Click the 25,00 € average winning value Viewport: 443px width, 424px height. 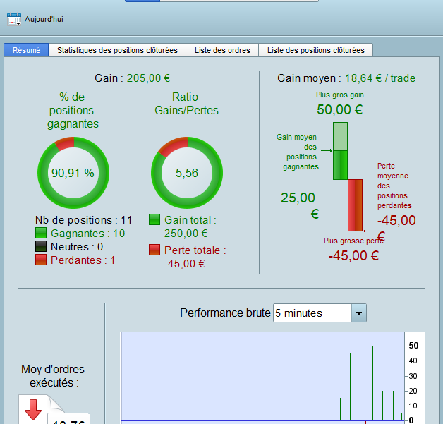300,205
